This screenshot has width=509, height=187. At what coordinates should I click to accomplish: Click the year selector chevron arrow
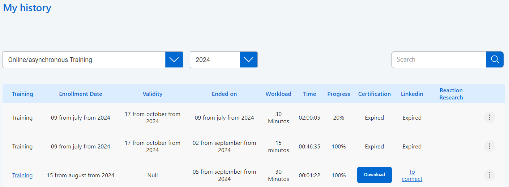tap(248, 60)
